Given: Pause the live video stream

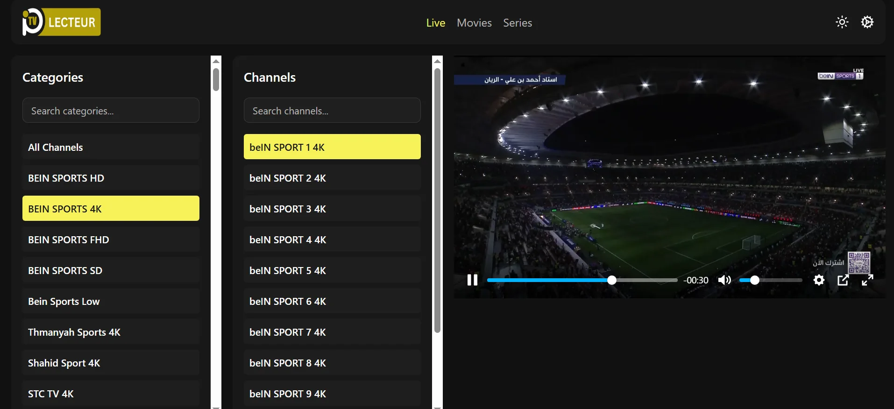Looking at the screenshot, I should pyautogui.click(x=472, y=280).
